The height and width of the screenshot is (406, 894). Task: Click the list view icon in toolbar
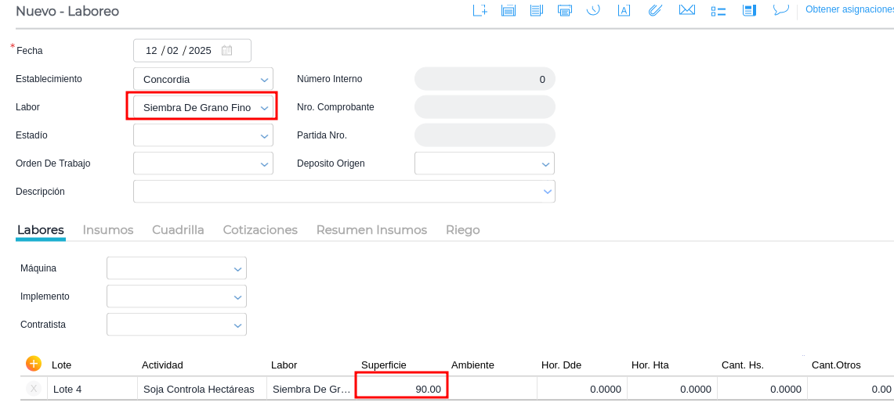pos(718,10)
